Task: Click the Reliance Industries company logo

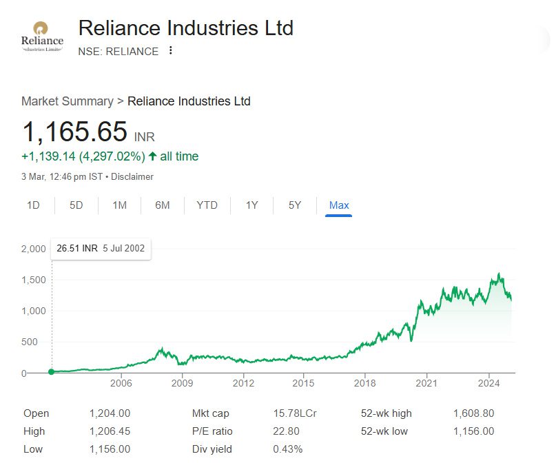Action: 41,34
